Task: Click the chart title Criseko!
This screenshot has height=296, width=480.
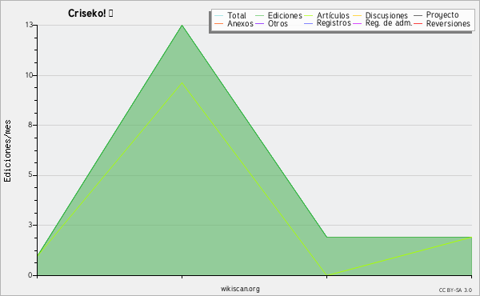Action: [x=90, y=14]
